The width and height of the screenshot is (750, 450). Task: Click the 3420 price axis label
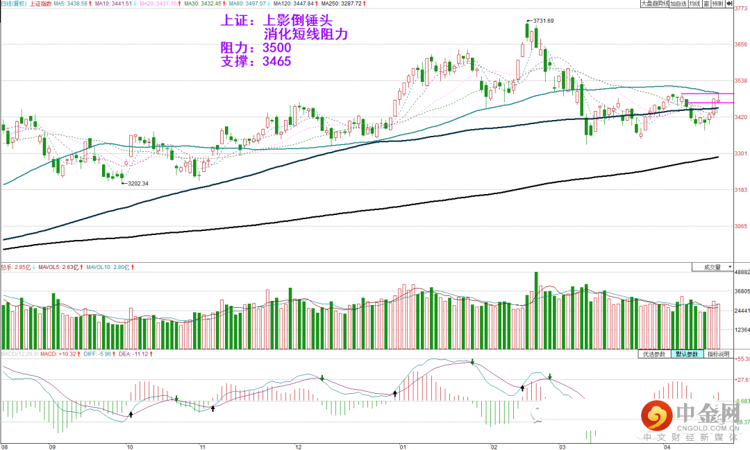(740, 117)
